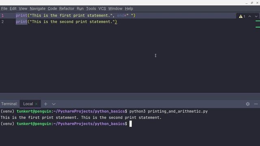The width and height of the screenshot is (260, 146).
Task: Expand the terminal session options dropdown
Action: pos(54,104)
